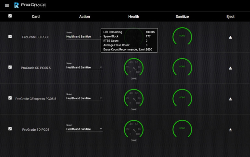Select the ProGrade SD PG05.5 card name
Viewport: 250px width, 157px height.
coord(36,68)
